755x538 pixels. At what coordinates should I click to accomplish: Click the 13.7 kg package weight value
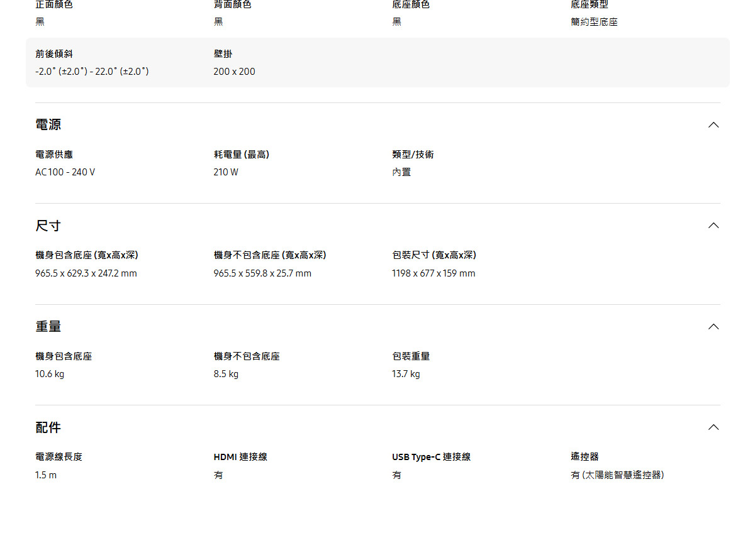406,374
